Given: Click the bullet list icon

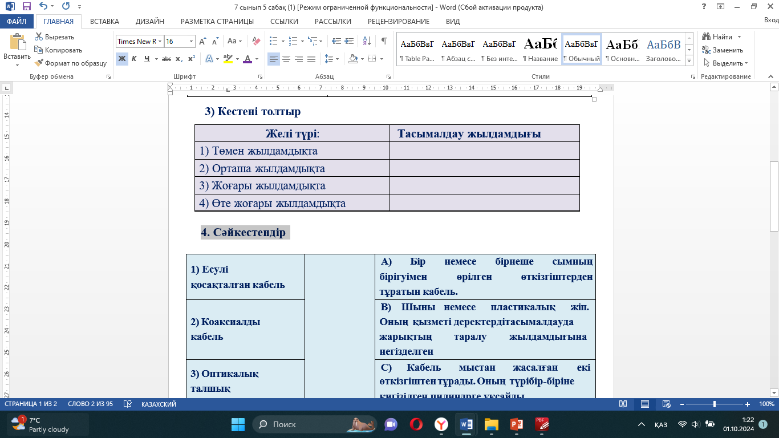Looking at the screenshot, I should coord(273,42).
